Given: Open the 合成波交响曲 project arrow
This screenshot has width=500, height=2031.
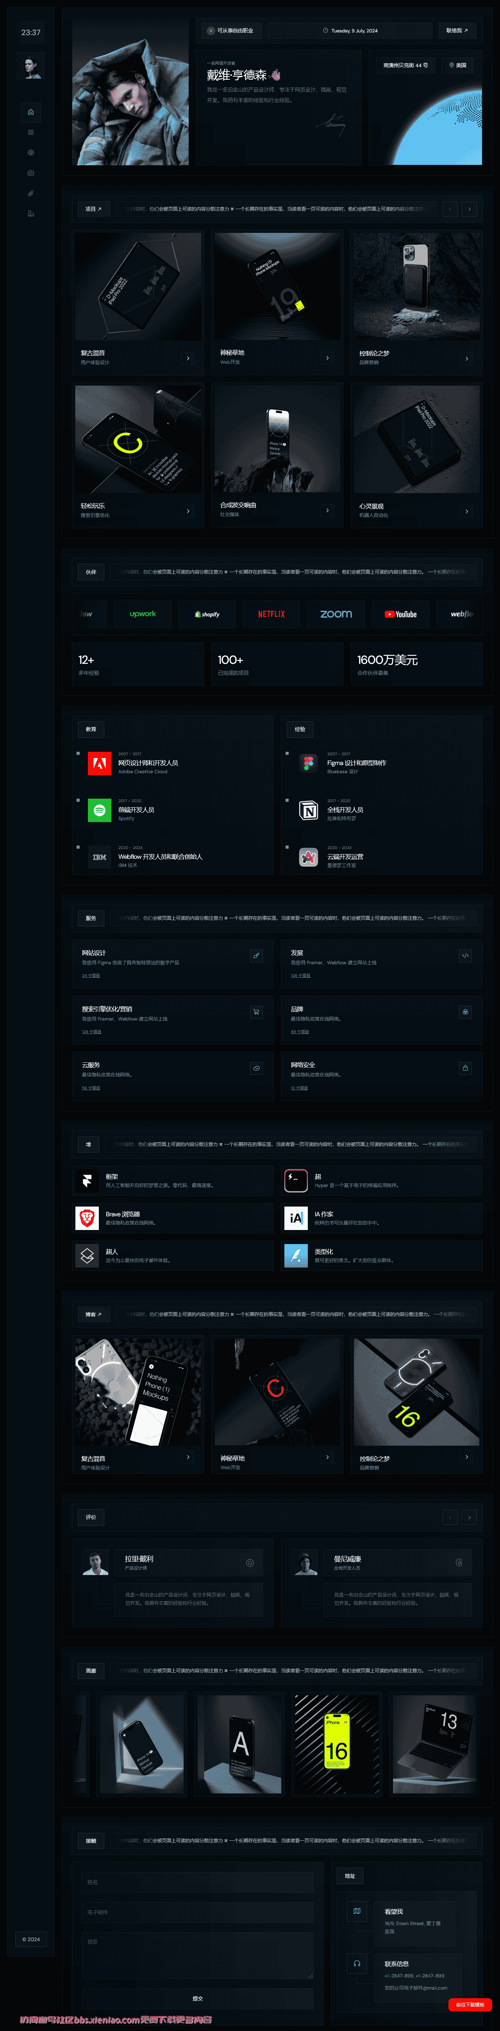Looking at the screenshot, I should click(x=327, y=511).
